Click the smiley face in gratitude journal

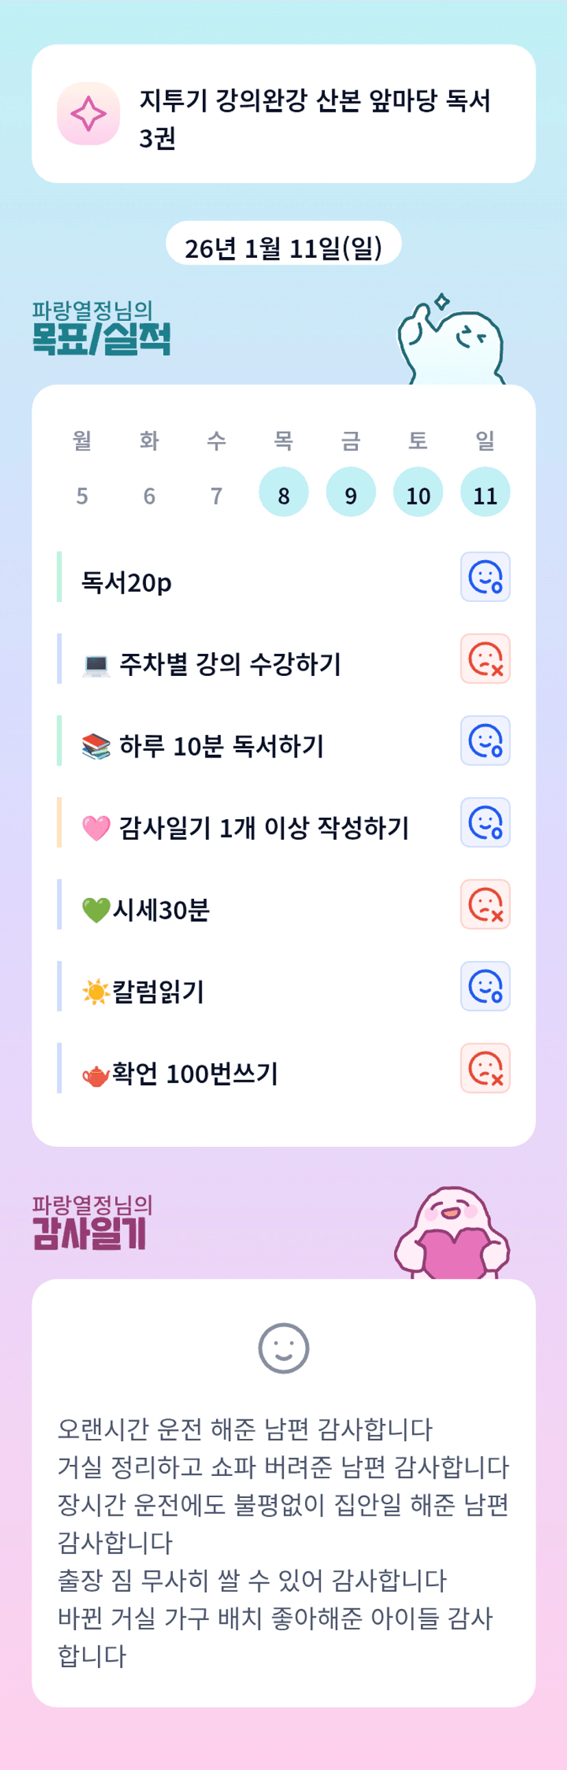[x=283, y=1348]
